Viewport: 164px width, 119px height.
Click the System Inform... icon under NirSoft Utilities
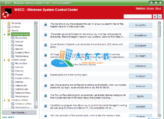(x=13, y=78)
